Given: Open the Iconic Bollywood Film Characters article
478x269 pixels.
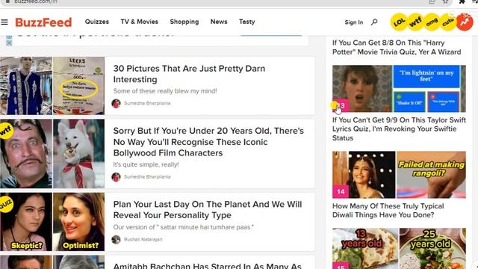Looking at the screenshot, I should pyautogui.click(x=208, y=142).
